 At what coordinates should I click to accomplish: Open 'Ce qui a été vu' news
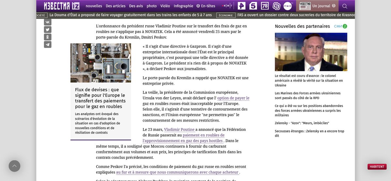309,111
